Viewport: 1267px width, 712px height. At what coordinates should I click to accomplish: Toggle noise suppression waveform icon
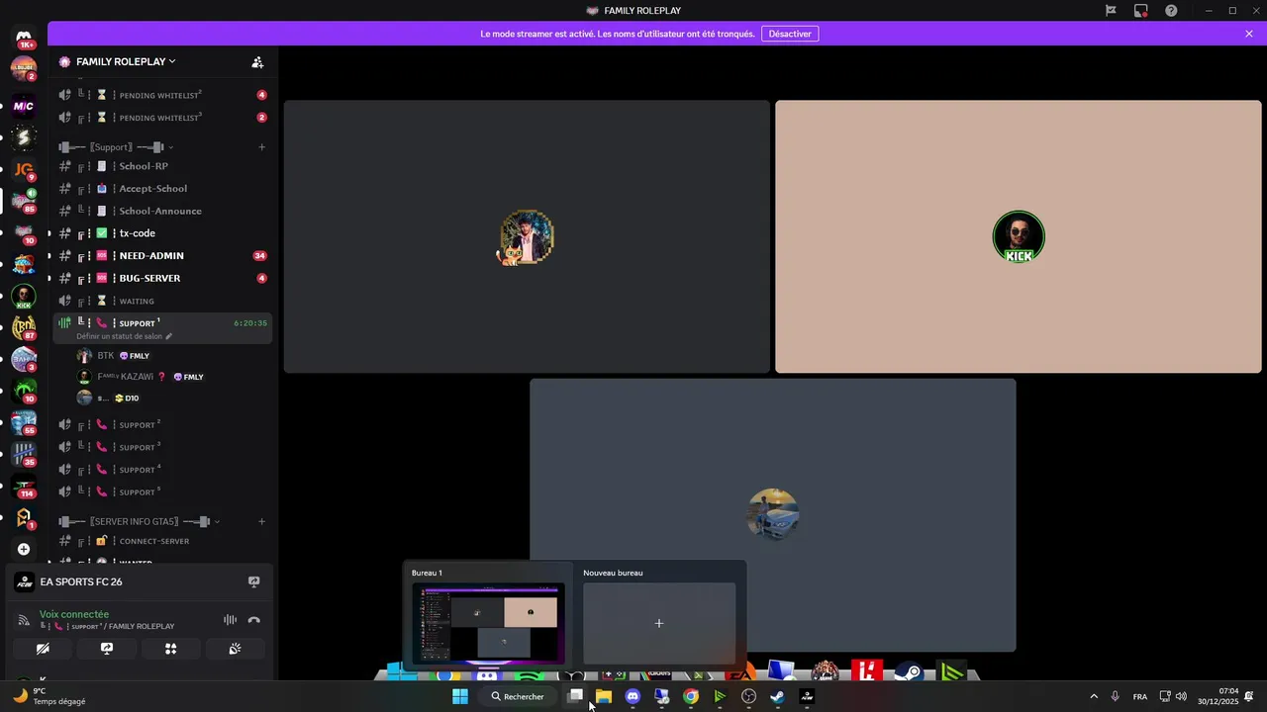[x=230, y=620]
